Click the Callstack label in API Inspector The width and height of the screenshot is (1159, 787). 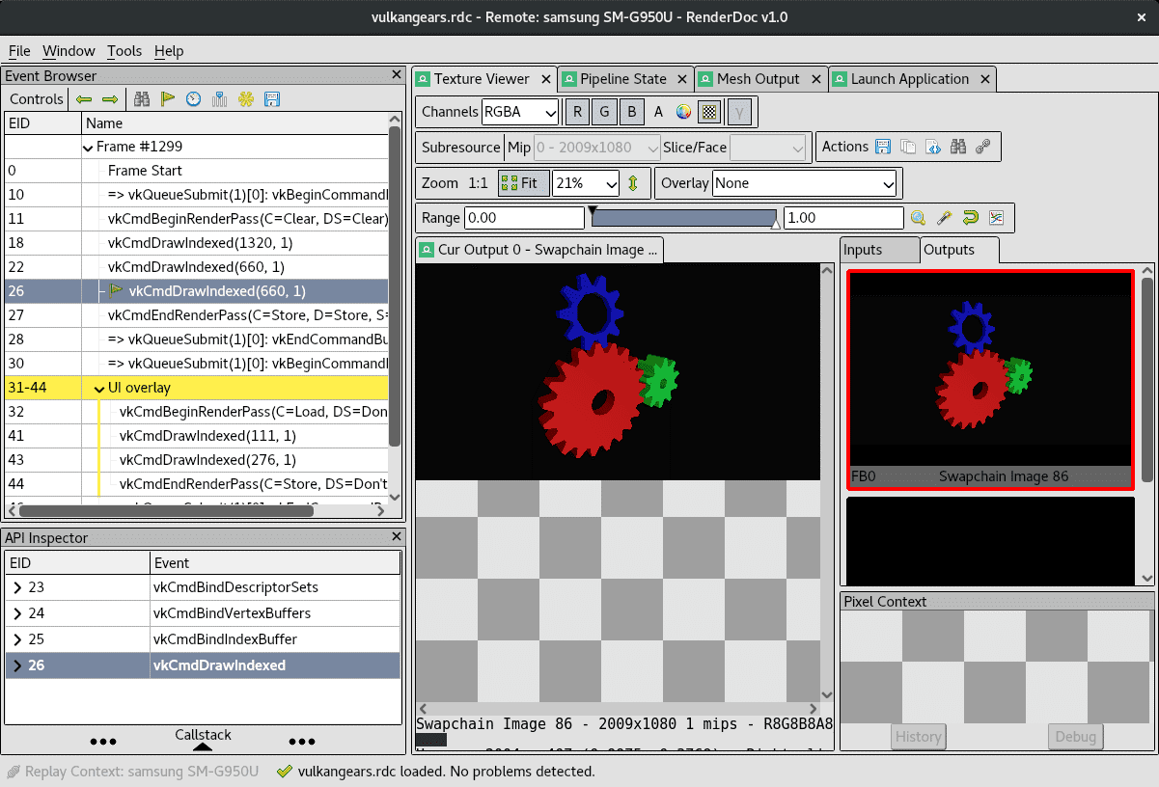[x=203, y=736]
